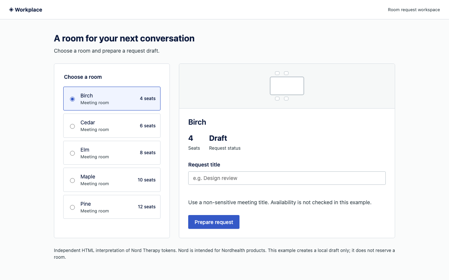Click the Elm 8 seats label
The image size is (449, 280).
[x=148, y=153]
